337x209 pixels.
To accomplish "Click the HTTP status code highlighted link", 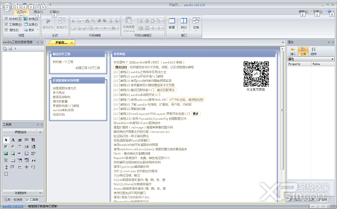I will [186, 99].
